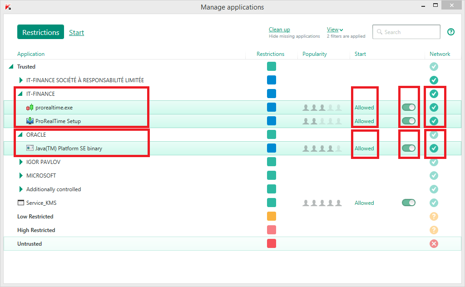Click network checkmark for prorealtime.exe

[434, 107]
